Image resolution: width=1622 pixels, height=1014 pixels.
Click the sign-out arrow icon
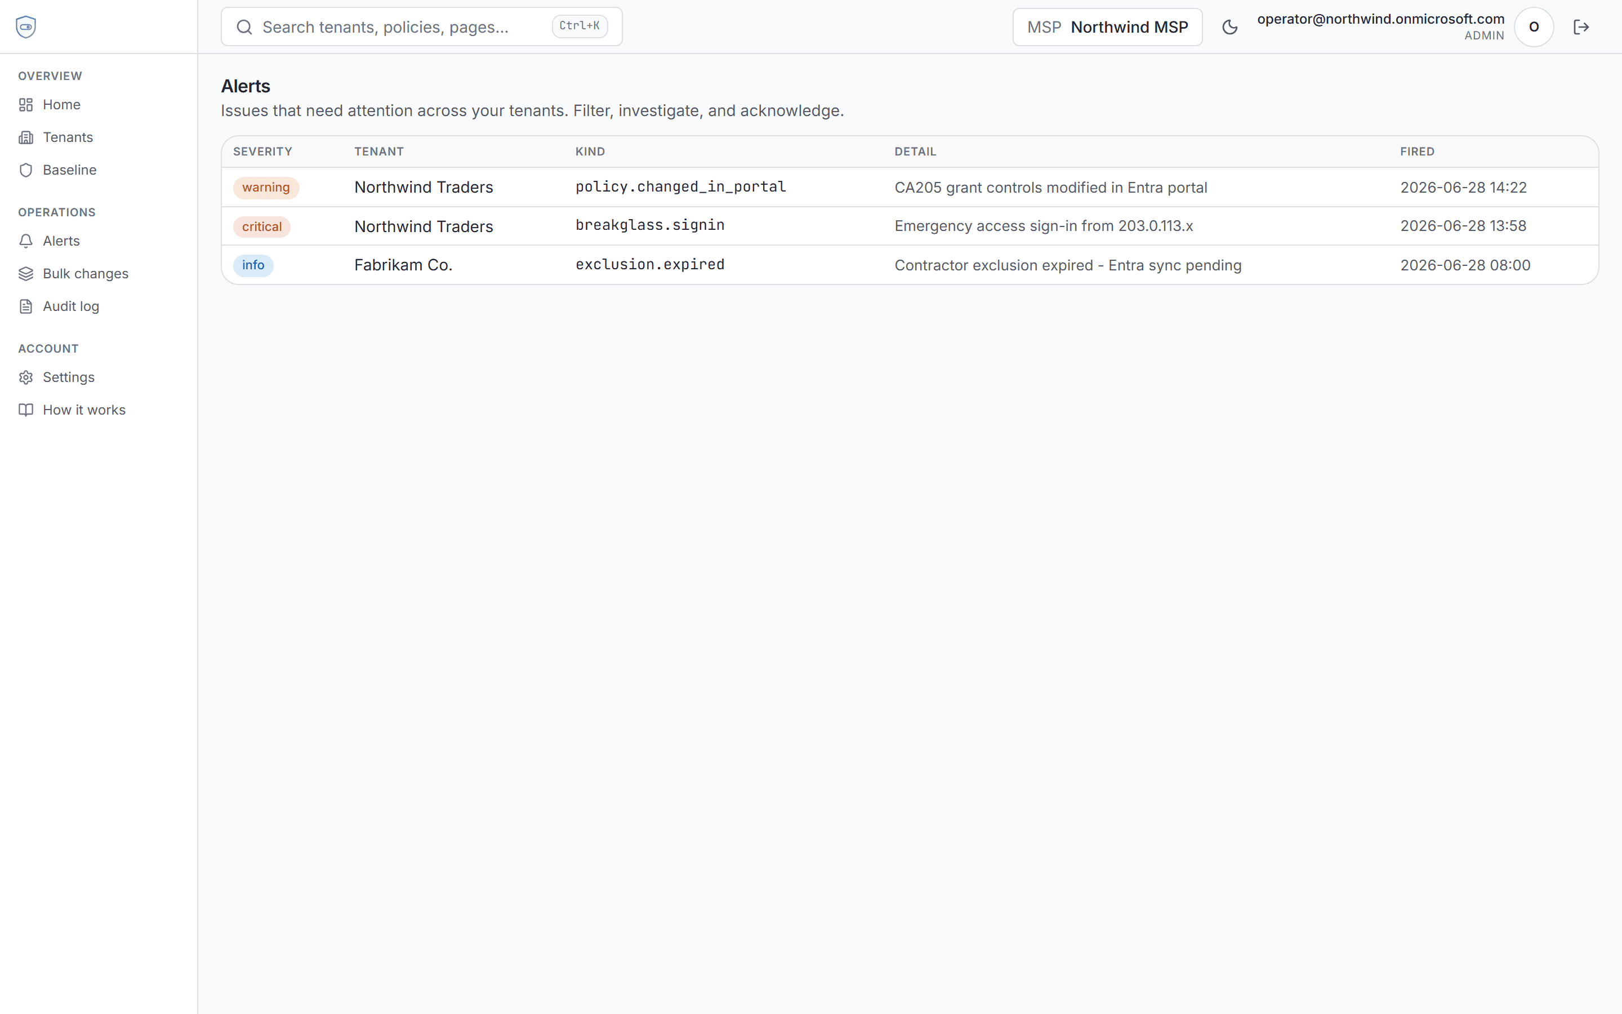pyautogui.click(x=1581, y=27)
